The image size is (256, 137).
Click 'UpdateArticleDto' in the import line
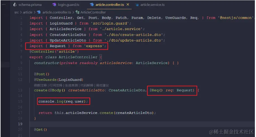[68, 40]
